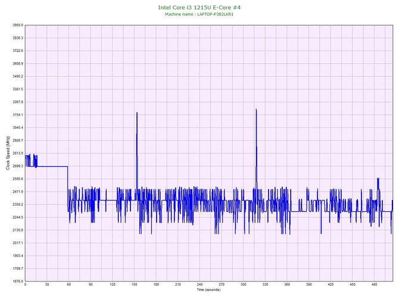Click the 2699.3 y-axis value

coord(18,166)
